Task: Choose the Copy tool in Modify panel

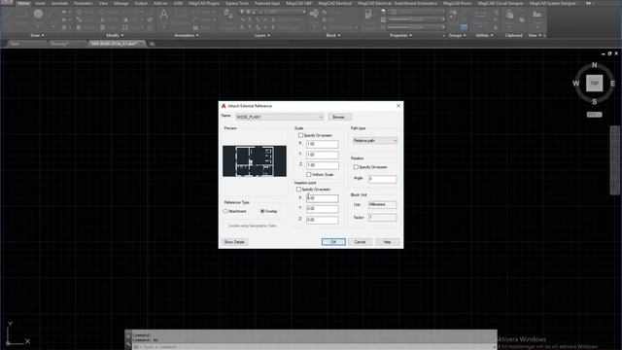Action: pos(79,19)
